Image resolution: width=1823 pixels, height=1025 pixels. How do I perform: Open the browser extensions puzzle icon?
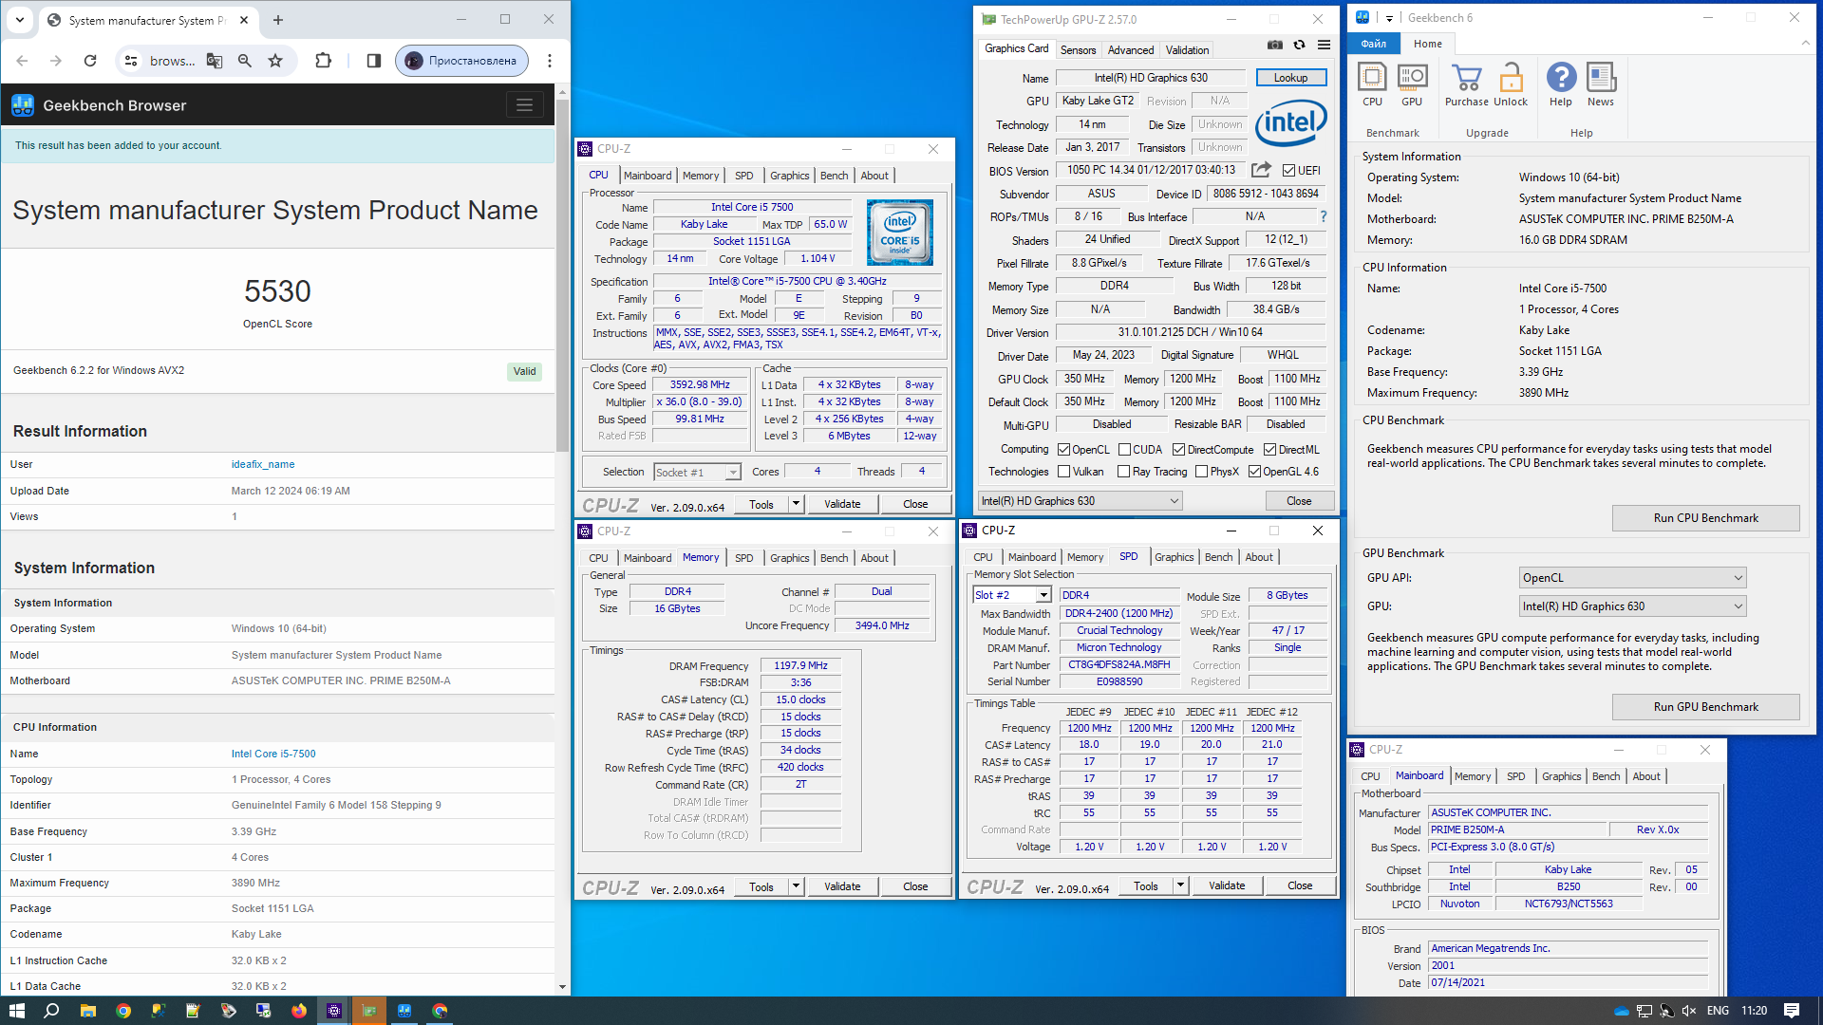coord(323,61)
